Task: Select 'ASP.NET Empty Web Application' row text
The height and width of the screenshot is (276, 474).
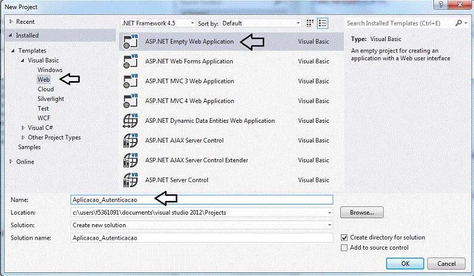Action: (x=189, y=41)
